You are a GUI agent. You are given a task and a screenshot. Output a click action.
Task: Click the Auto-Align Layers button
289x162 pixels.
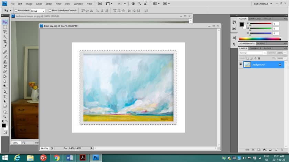[x=146, y=11]
